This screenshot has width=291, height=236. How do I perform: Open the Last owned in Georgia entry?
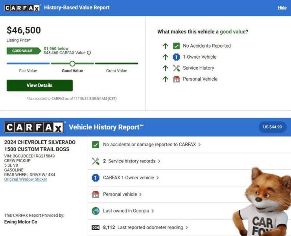[x=126, y=211]
